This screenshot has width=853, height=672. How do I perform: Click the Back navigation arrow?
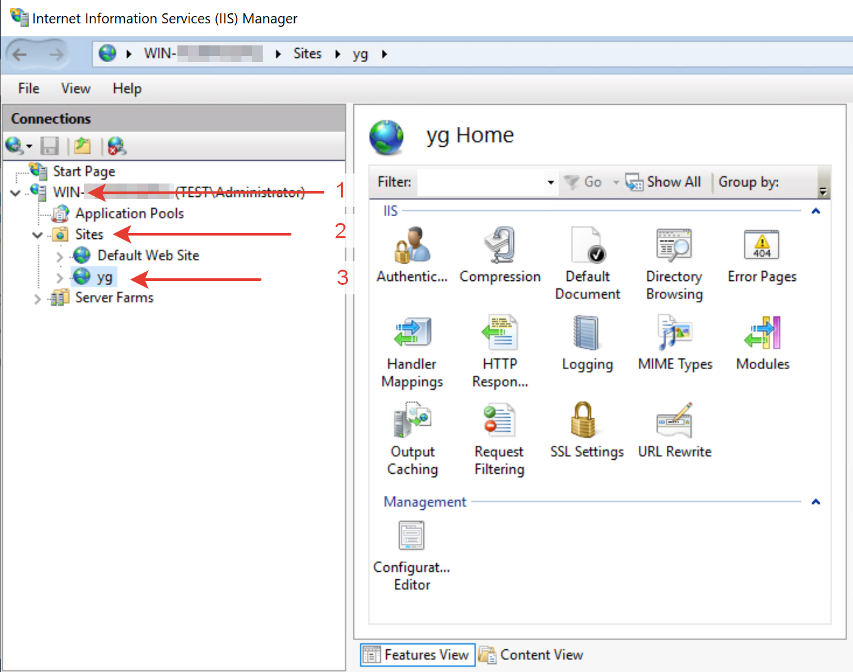pyautogui.click(x=20, y=54)
